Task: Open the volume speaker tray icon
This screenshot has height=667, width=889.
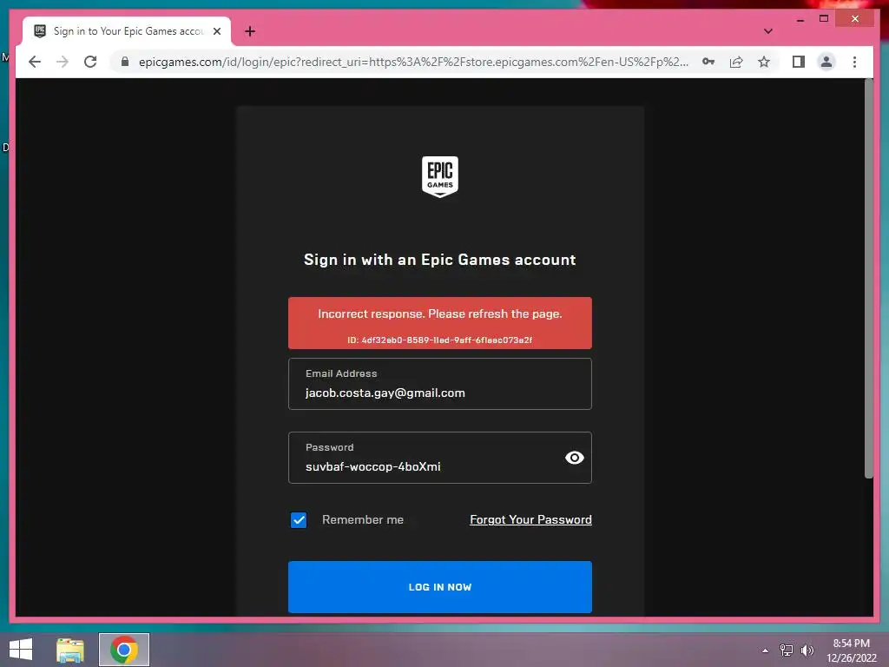Action: point(807,650)
